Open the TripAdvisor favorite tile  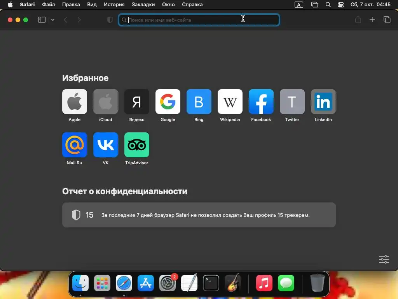coord(136,145)
